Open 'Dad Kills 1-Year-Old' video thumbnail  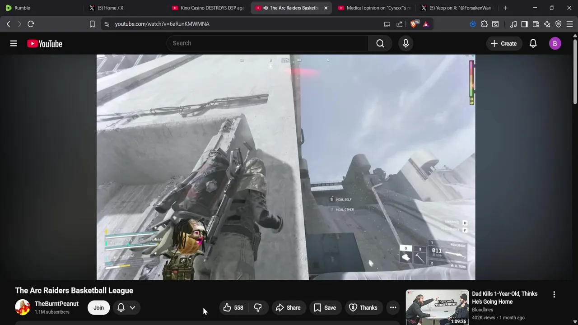point(437,307)
